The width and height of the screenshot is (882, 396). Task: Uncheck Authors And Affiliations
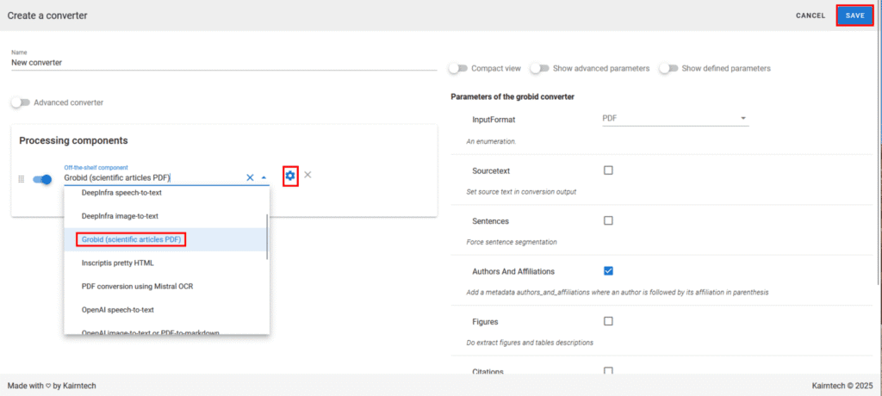click(608, 271)
